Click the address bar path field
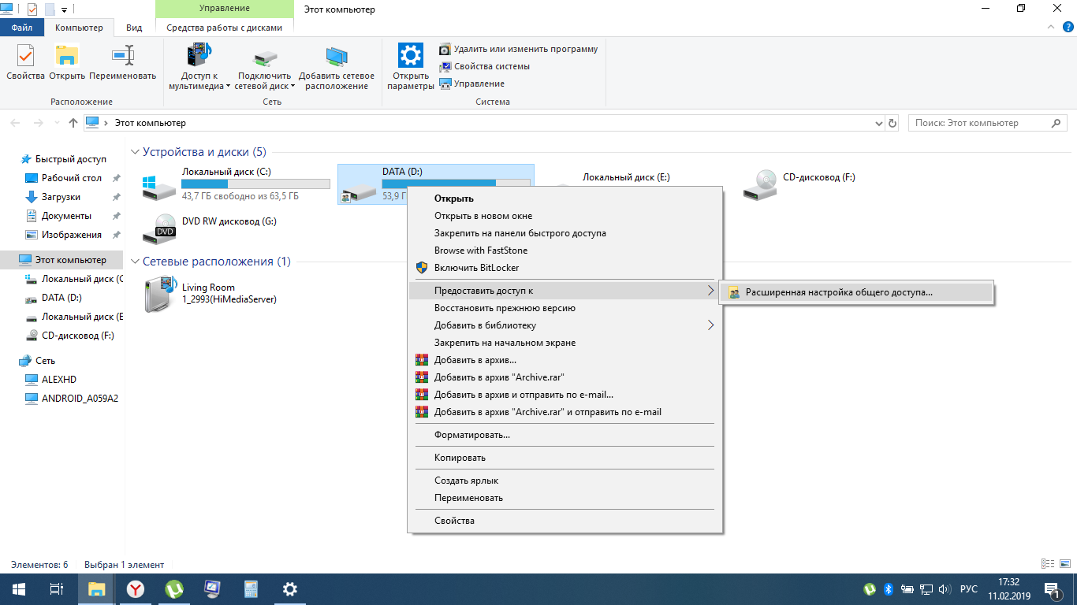 point(484,124)
